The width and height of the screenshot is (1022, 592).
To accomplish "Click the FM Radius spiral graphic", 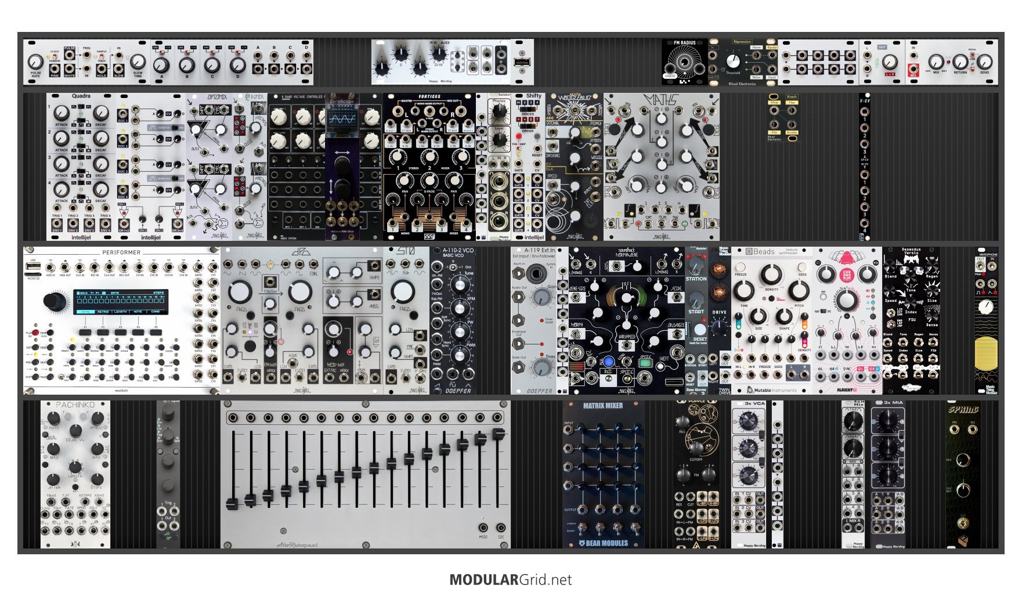I will 684,61.
